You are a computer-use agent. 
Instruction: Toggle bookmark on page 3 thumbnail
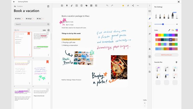coord(29,62)
